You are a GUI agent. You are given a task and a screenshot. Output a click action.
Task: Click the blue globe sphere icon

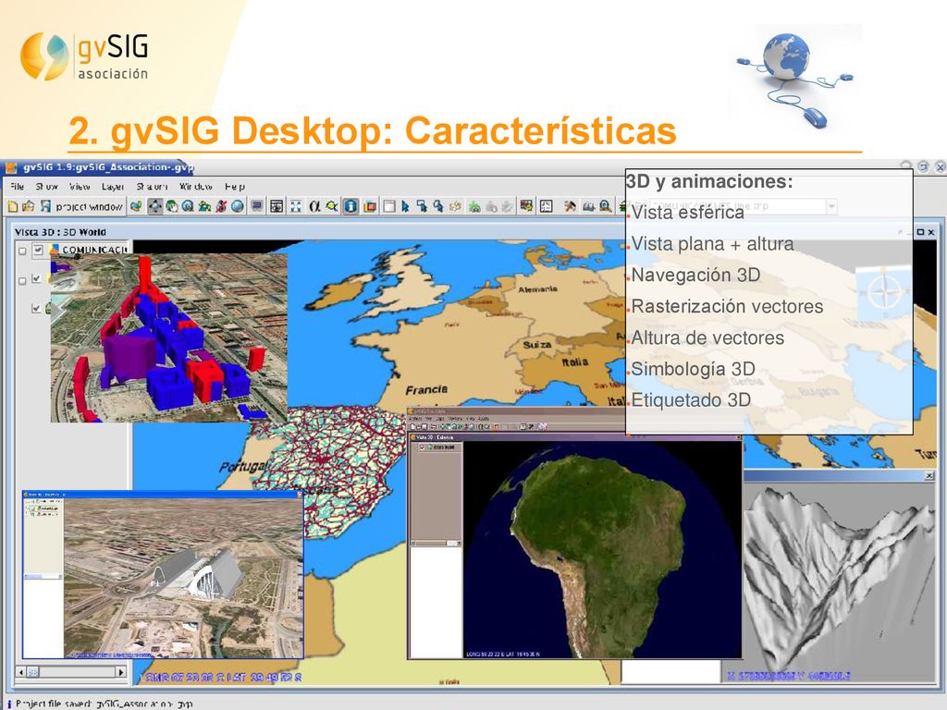click(238, 206)
